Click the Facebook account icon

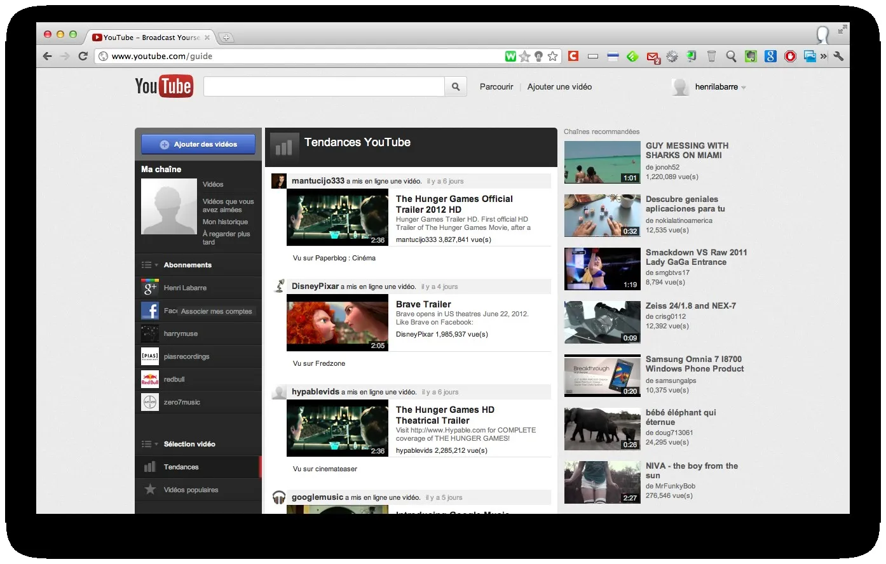pyautogui.click(x=150, y=311)
